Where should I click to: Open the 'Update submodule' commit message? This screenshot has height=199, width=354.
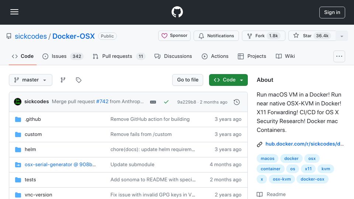pyautogui.click(x=132, y=164)
